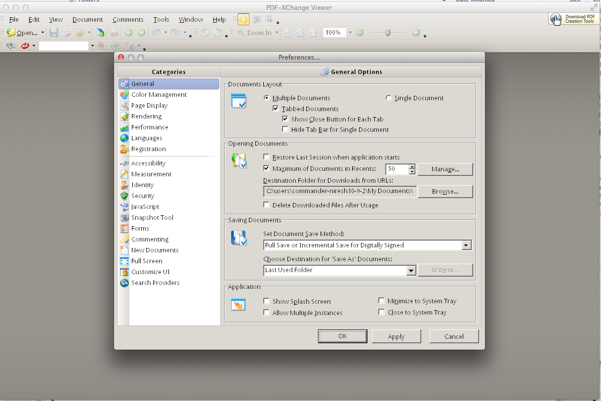Screen dimensions: 601x401
Task: Open the File menu
Action: coord(14,20)
